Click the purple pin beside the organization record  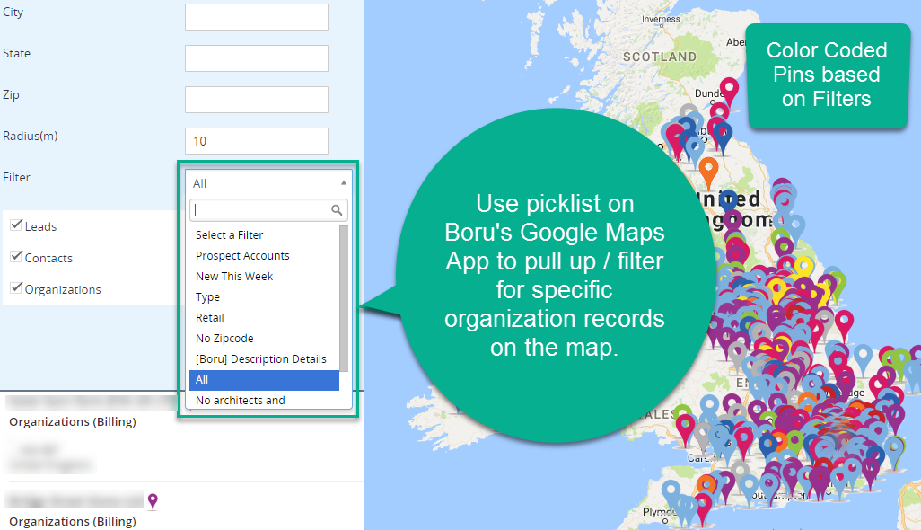153,500
